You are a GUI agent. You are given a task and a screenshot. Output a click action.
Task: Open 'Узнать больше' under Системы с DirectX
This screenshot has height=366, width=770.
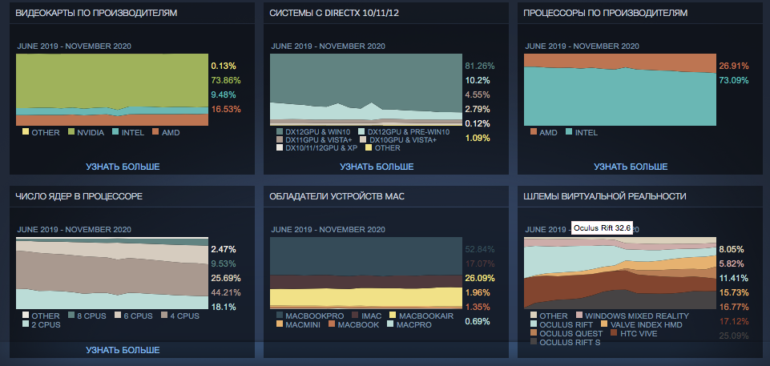377,167
